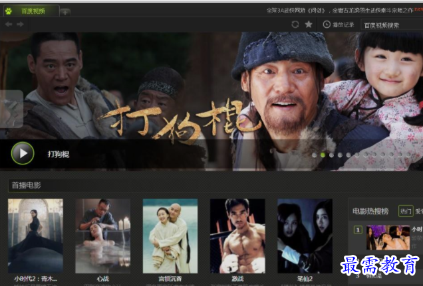Screen dimensions: 423x286
Task: Select the fifth carousel dot
Action: tap(349, 155)
